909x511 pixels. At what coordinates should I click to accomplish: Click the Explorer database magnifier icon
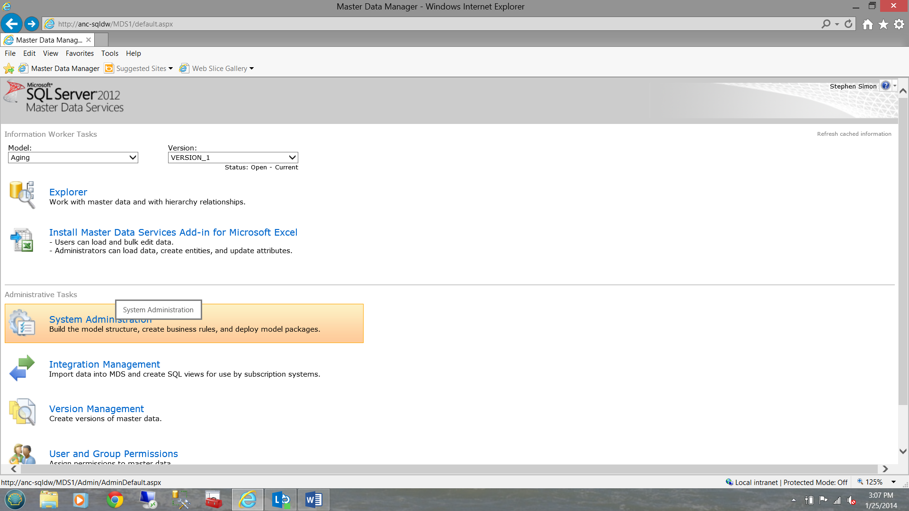click(22, 194)
